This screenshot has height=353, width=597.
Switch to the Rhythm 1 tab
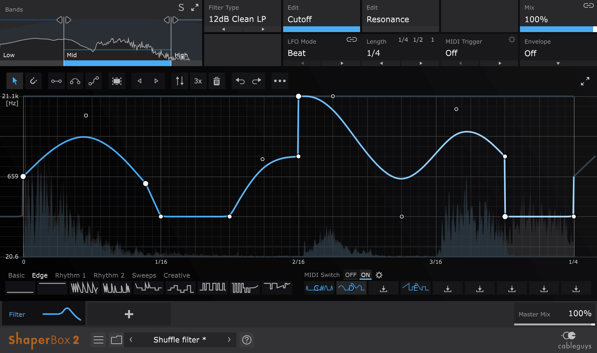(70, 275)
